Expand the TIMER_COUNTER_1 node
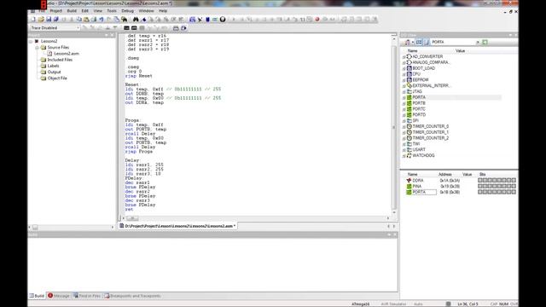This screenshot has height=307, width=546. [404, 133]
